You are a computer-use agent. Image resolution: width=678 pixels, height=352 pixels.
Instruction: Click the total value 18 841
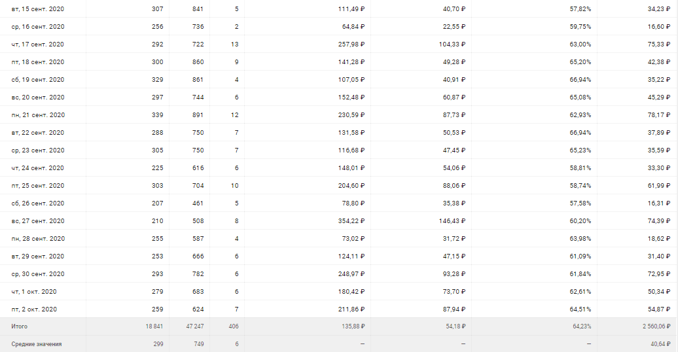(154, 326)
